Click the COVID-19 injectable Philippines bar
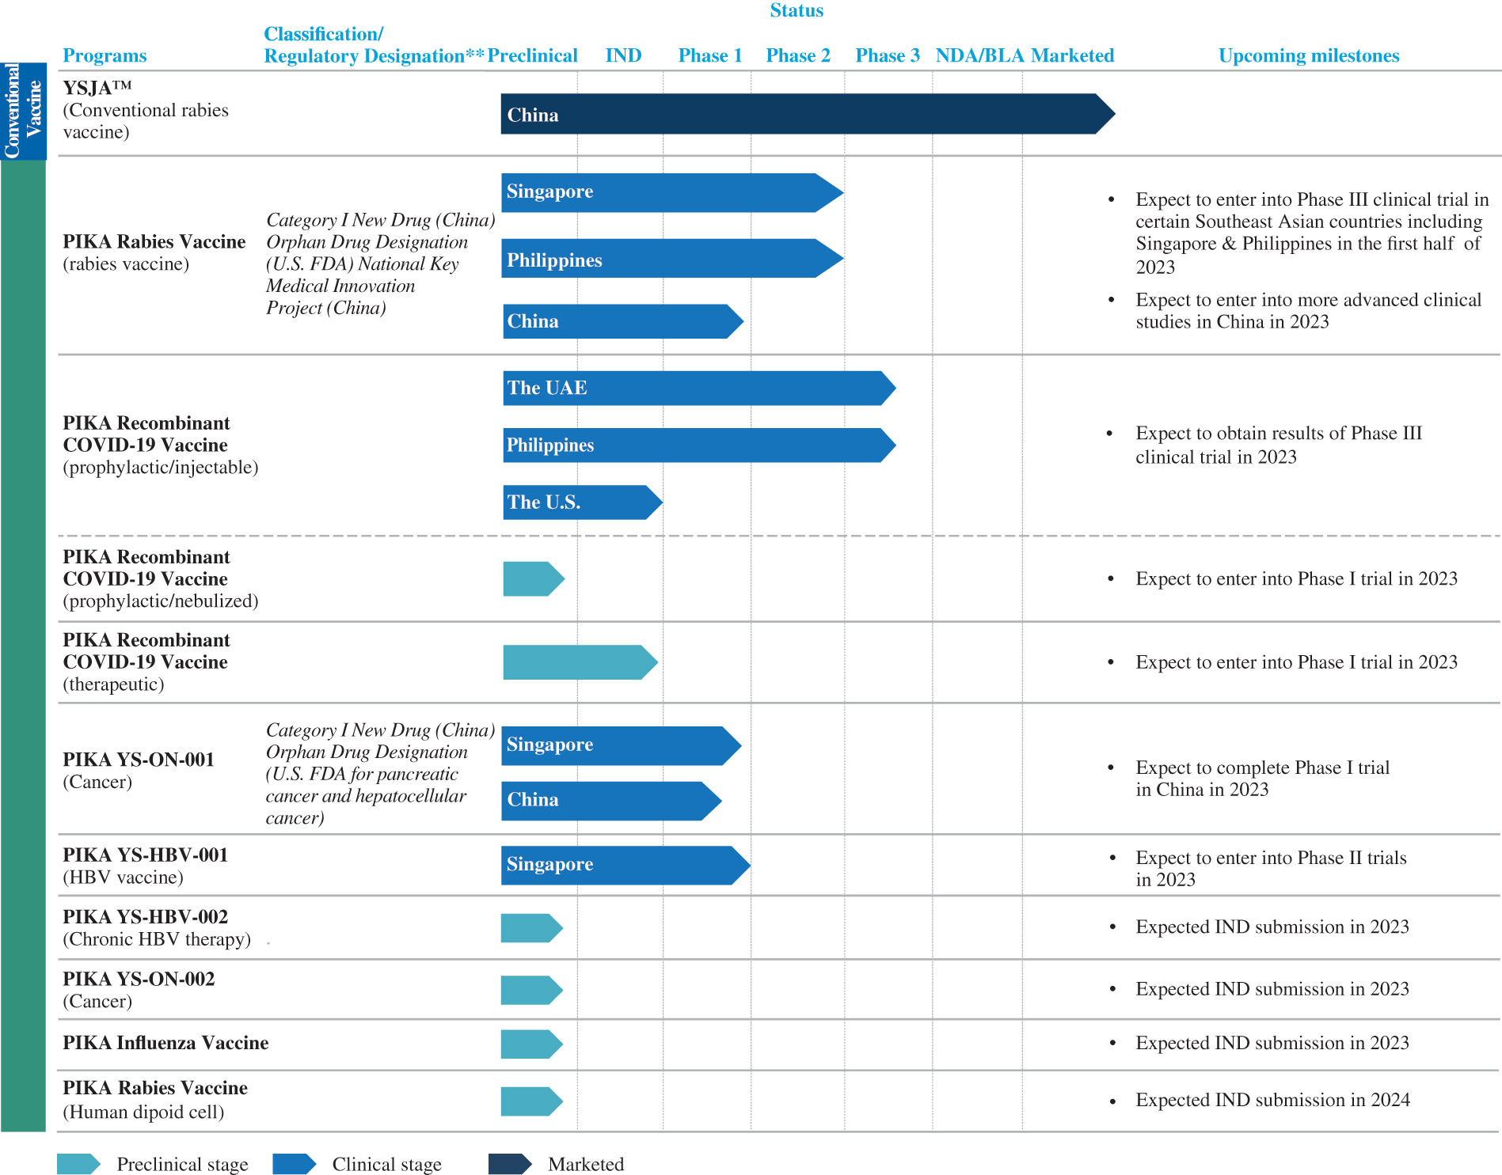This screenshot has width=1502, height=1175. [699, 445]
